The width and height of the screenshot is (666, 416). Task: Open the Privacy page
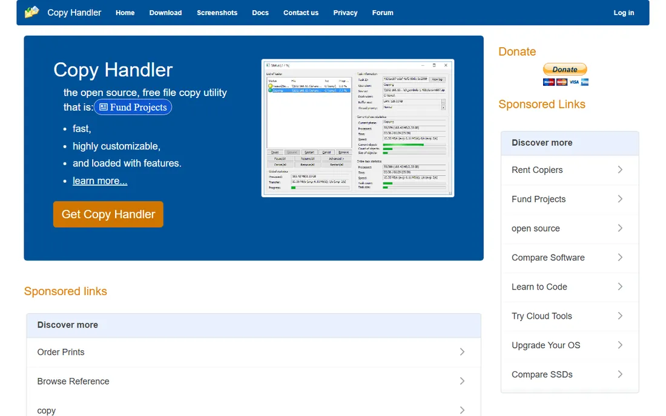[345, 13]
